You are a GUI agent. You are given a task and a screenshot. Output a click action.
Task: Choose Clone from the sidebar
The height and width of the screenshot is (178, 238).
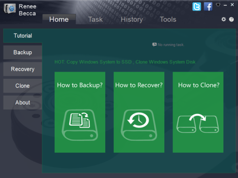[23, 86]
